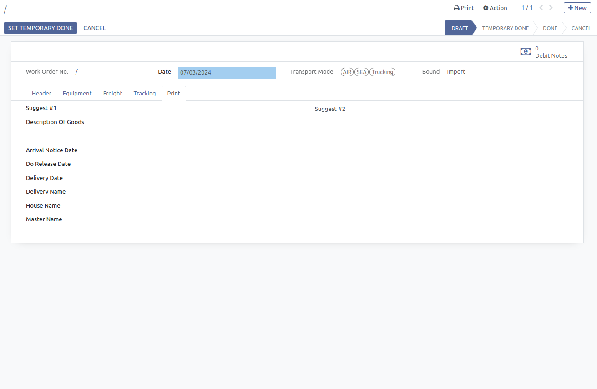Create a new record with New button
The height and width of the screenshot is (389, 597).
577,8
